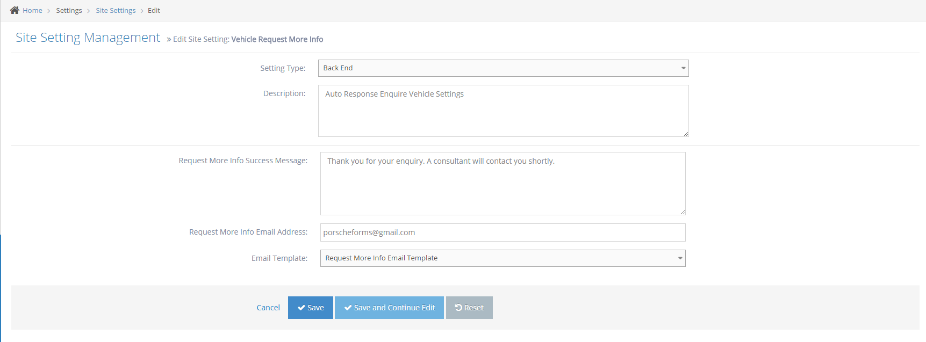The width and height of the screenshot is (926, 342).
Task: Click the Vehicle Request More Info subtitle
Action: click(x=277, y=39)
